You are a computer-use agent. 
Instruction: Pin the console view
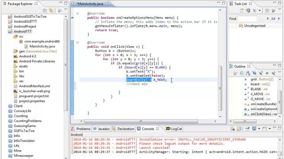click(248, 129)
